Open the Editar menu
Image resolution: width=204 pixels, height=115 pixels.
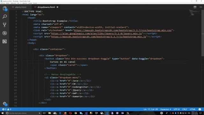pyautogui.click(x=8, y=3)
